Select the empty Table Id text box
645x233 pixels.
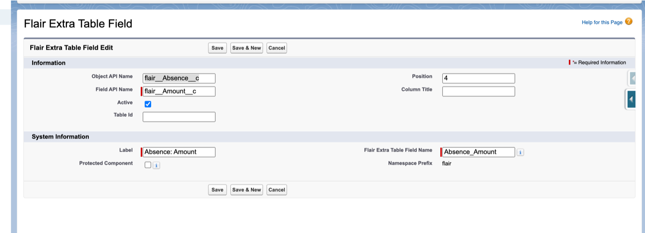[179, 117]
